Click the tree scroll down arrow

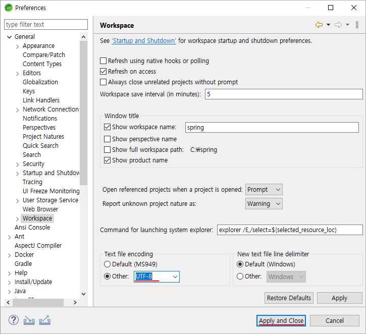coord(84,294)
